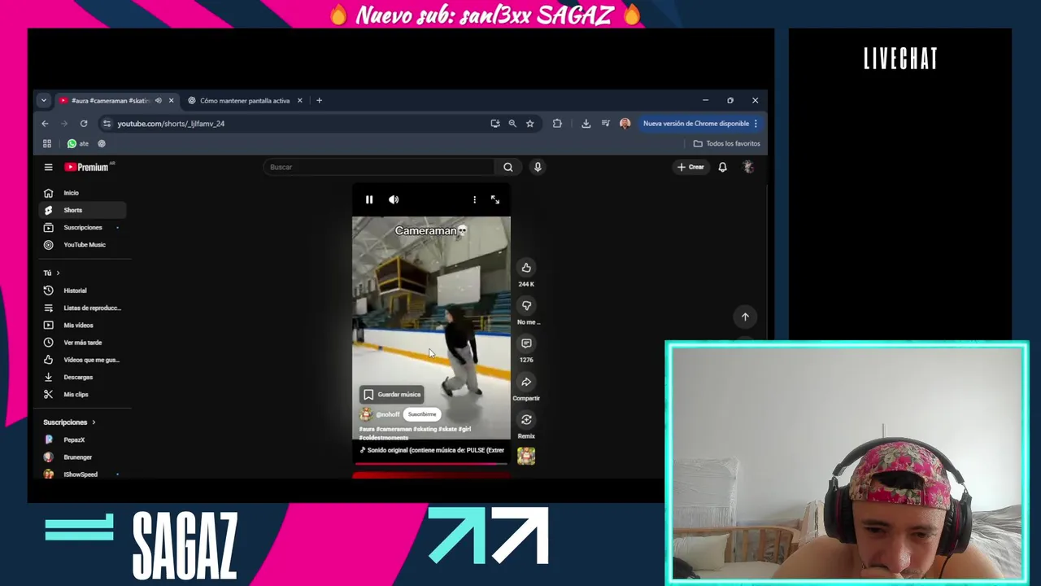The image size is (1041, 586).
Task: Open Suscripciones in sidebar
Action: point(82,227)
